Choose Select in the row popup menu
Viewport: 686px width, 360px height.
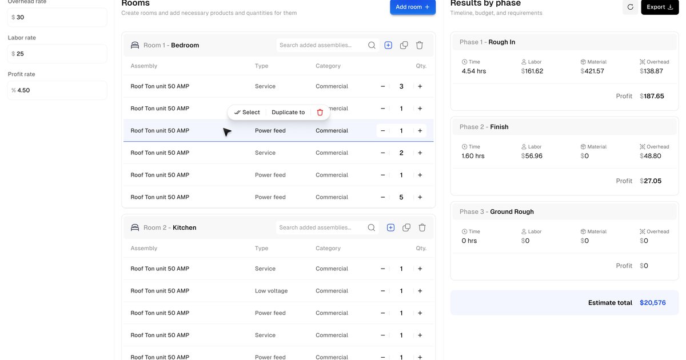(x=247, y=113)
